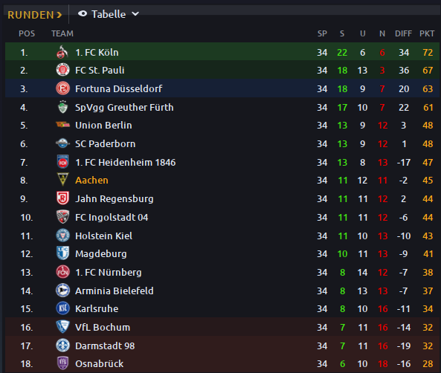Screen dimensions: 441x373
Task: Open the SpVgg Greuther Fürth team link
Action: coord(124,108)
